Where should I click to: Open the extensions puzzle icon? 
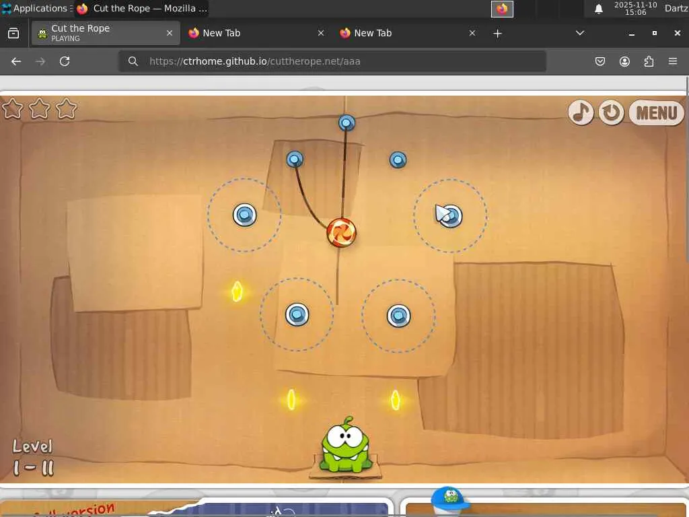pos(649,61)
